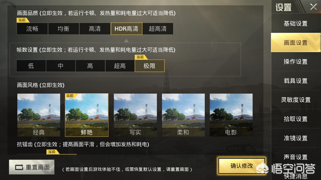Select 超高清 graphics quality option
This screenshot has width=321, height=180.
158,28
